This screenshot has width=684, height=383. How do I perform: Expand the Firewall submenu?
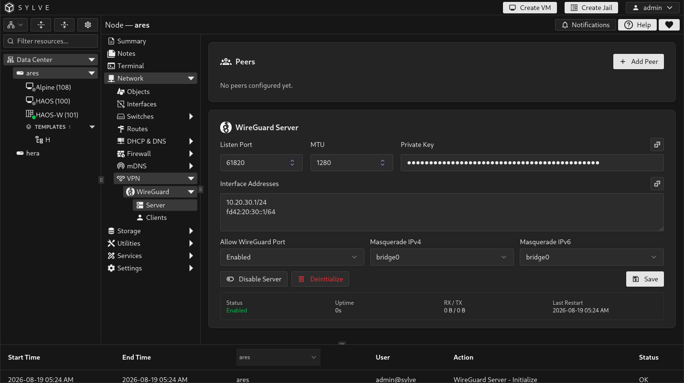pos(191,154)
